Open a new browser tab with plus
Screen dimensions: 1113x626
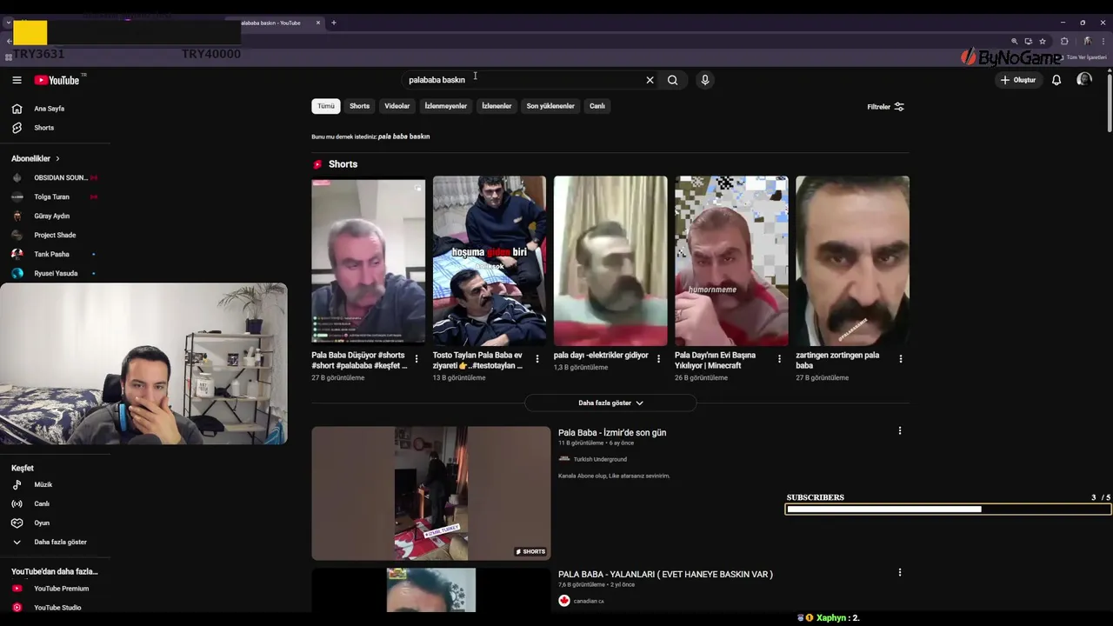tap(333, 23)
